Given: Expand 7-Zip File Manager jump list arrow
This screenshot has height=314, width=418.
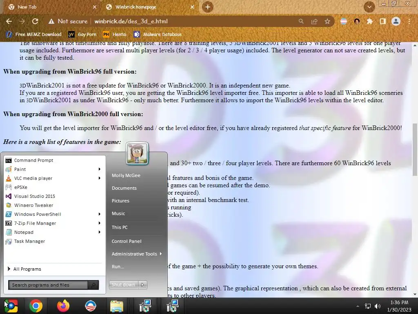Looking at the screenshot, I should [100, 223].
